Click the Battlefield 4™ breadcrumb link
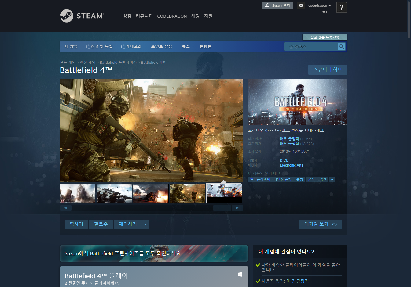This screenshot has height=287, width=411. 153,62
